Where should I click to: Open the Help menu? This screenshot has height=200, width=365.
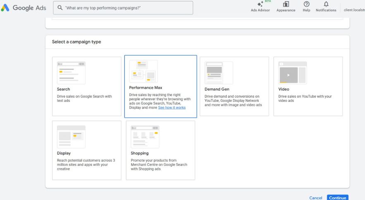(x=306, y=7)
